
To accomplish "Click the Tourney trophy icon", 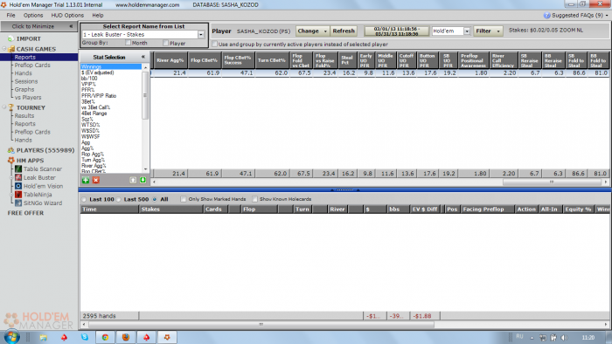I will click(11, 107).
